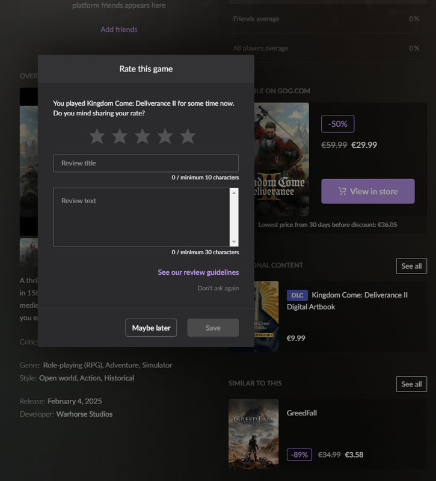This screenshot has width=436, height=481.
Task: Click the Review title input field
Action: [x=146, y=163]
